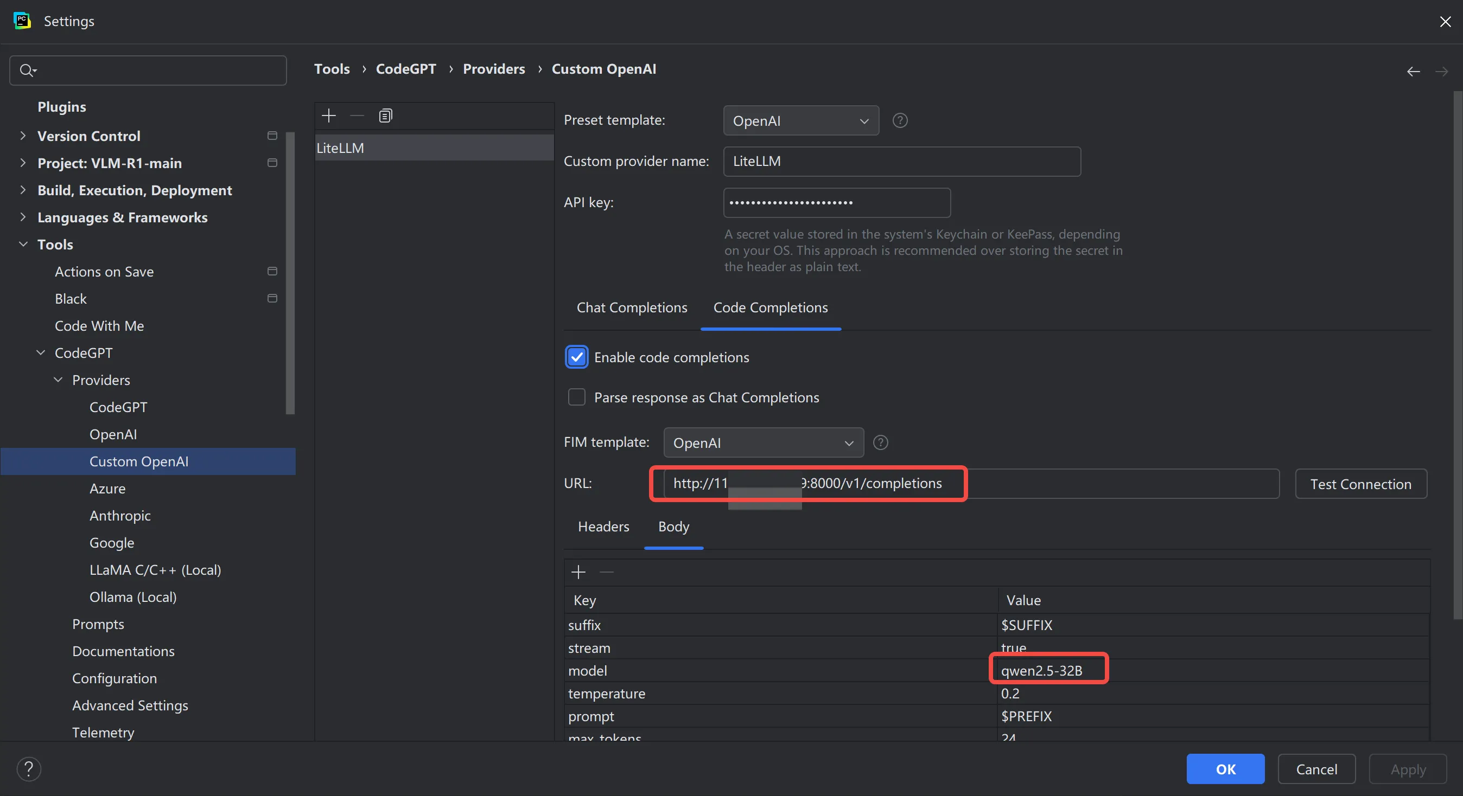
Task: Click CodeGPT in the breadcrumb
Action: click(x=405, y=69)
